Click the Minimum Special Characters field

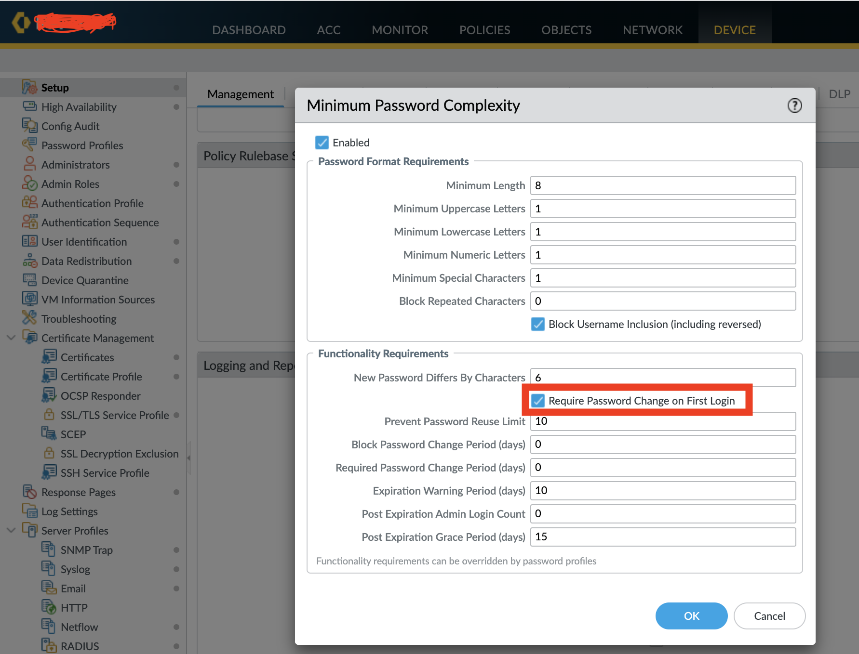coord(663,278)
